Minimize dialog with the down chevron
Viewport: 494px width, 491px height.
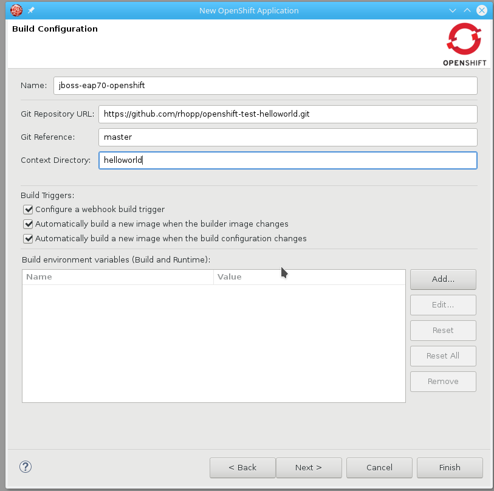[x=453, y=10]
